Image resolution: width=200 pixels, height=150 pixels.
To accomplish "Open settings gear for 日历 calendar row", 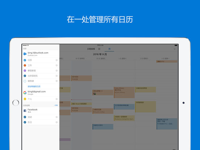I will click(57, 60).
